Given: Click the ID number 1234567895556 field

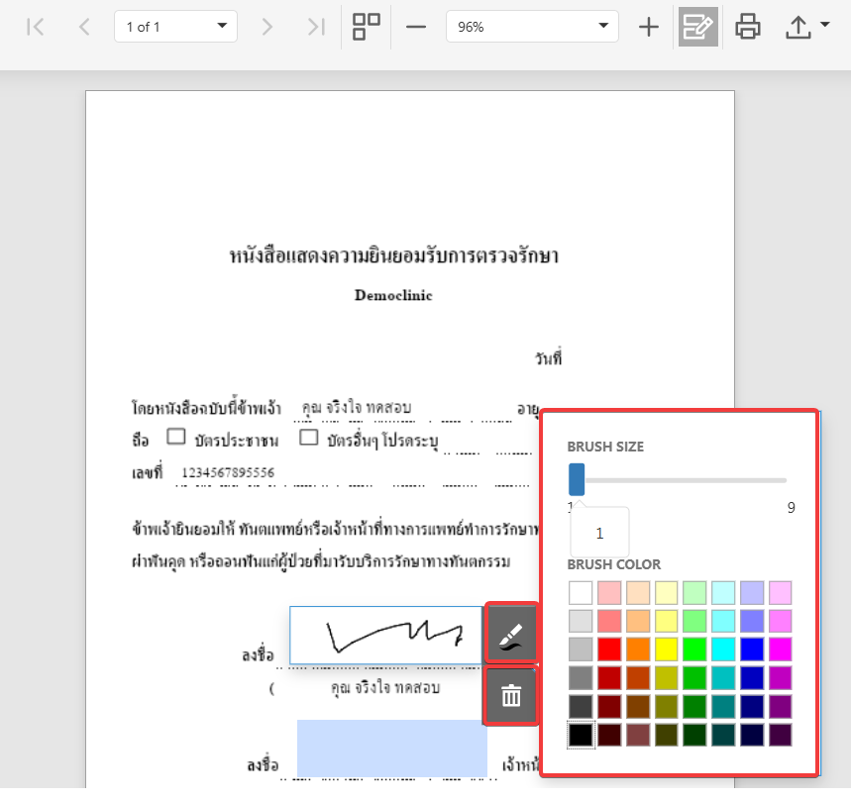Looking at the screenshot, I should 228,472.
